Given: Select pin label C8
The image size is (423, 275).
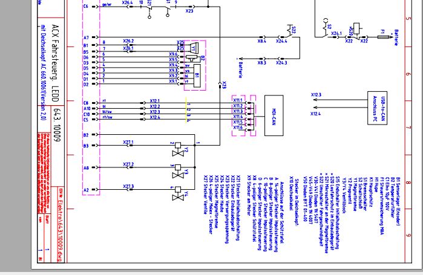Looking at the screenshot, I should coord(86,103).
